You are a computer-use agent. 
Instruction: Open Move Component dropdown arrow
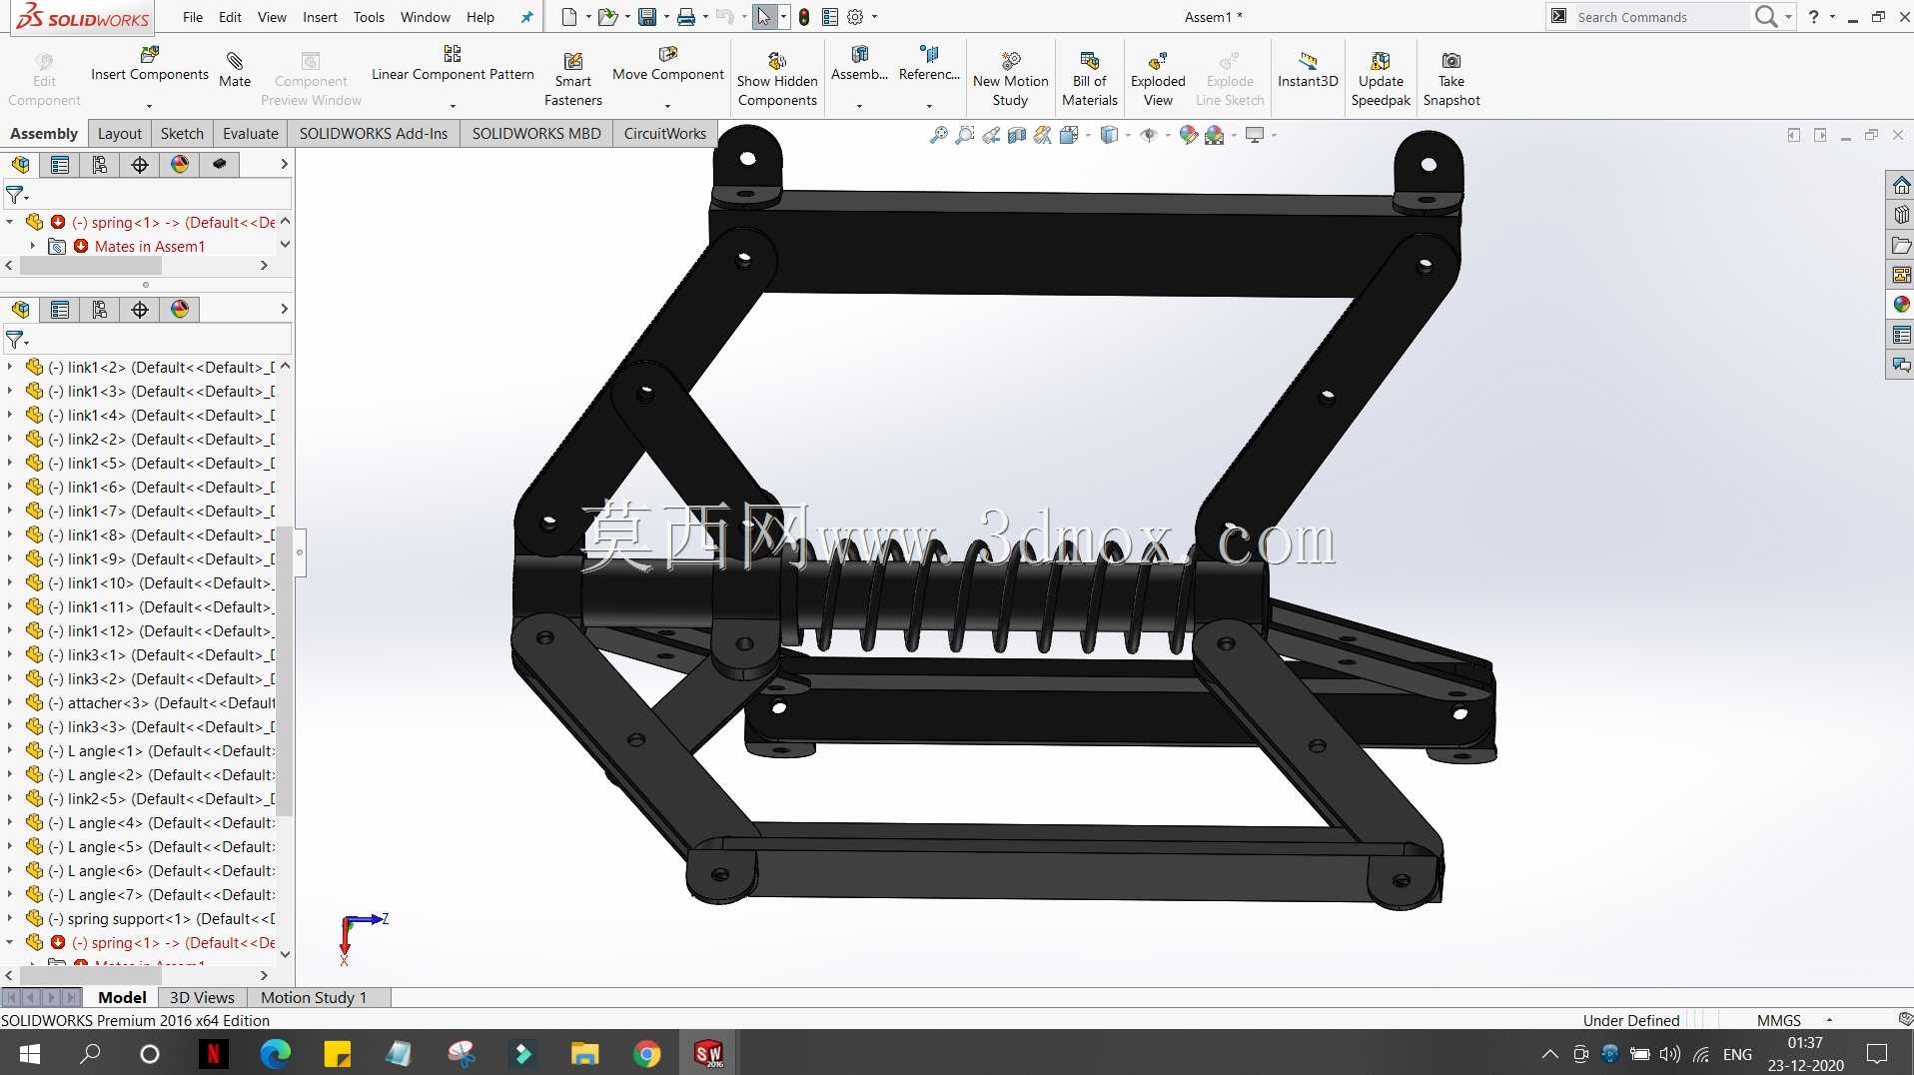[x=667, y=106]
